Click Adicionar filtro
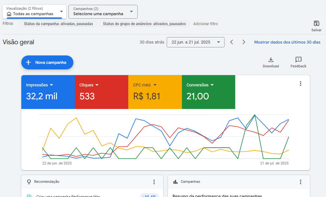This screenshot has height=197, width=326. (205, 24)
